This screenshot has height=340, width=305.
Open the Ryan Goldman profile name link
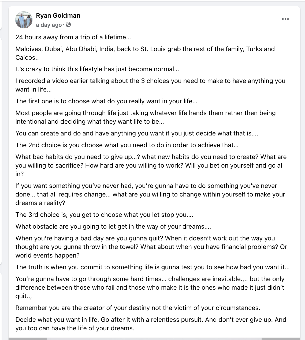coord(58,16)
